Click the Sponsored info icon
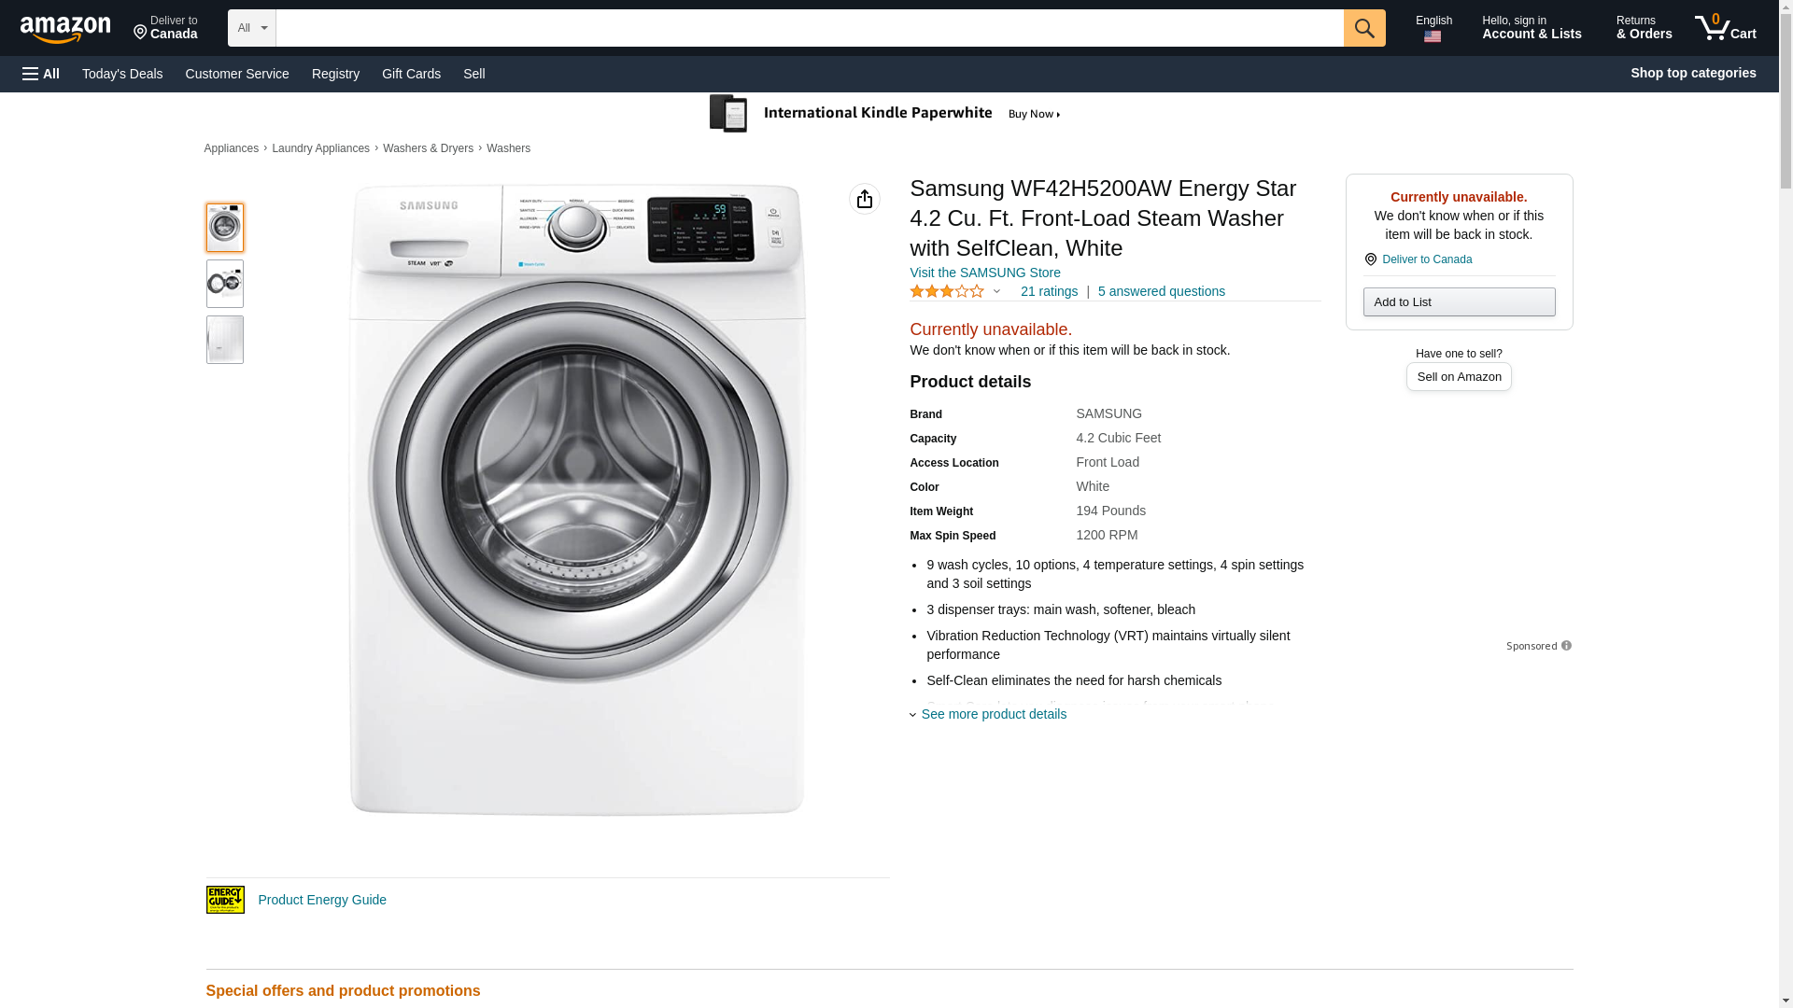Image resolution: width=1793 pixels, height=1008 pixels. point(1566,646)
